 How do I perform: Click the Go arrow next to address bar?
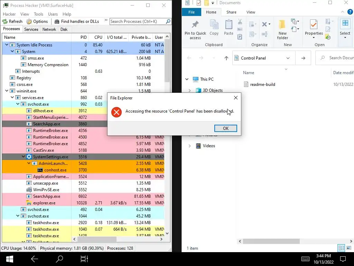(x=303, y=58)
